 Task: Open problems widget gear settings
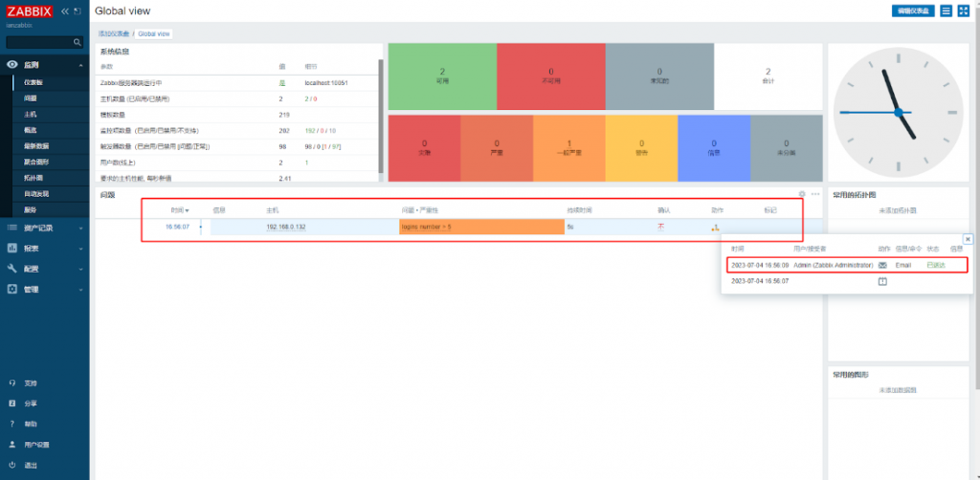pyautogui.click(x=802, y=194)
